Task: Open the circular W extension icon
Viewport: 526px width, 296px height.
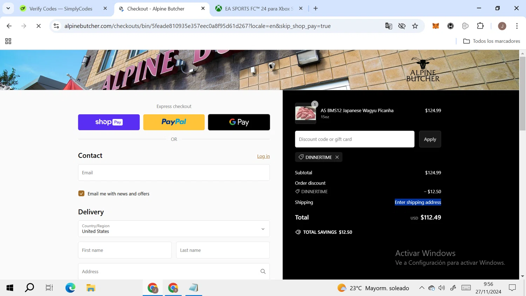Action: [x=451, y=26]
